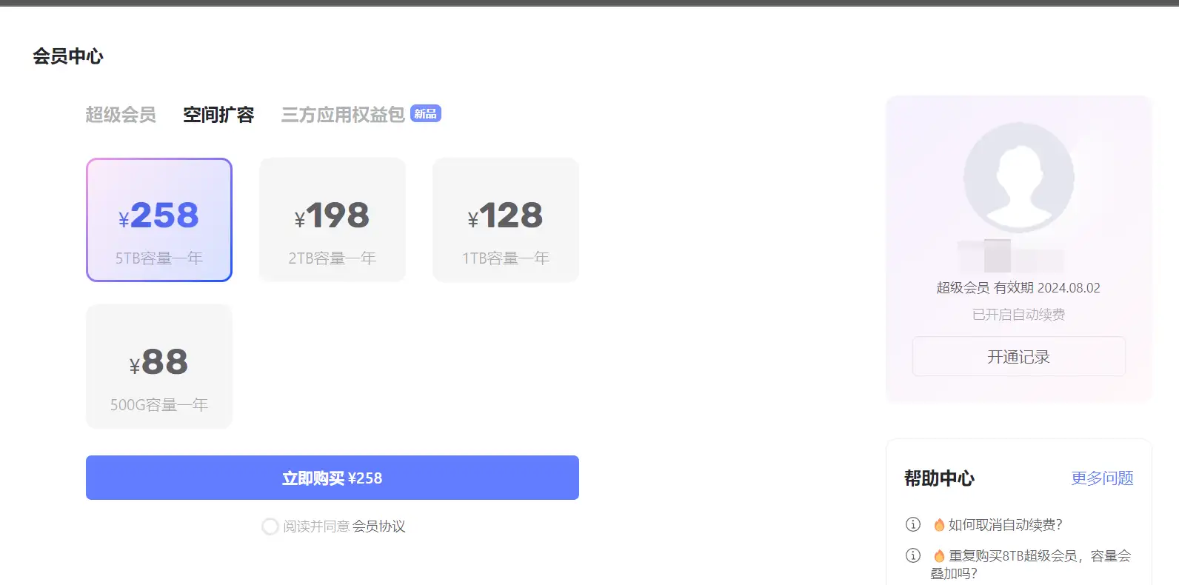This screenshot has width=1179, height=585.
Task: Open help question 如何取消自动续费?
Action: point(1006,524)
